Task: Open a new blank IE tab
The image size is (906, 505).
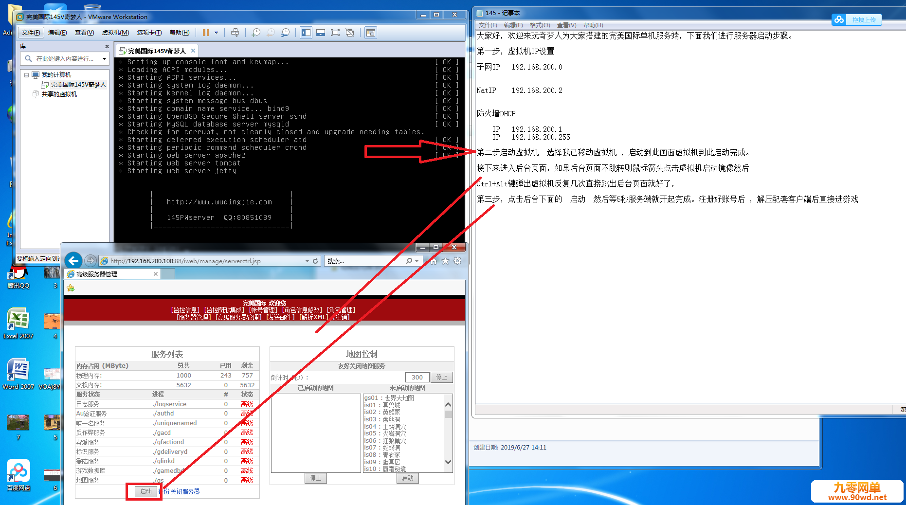Action: pos(168,274)
